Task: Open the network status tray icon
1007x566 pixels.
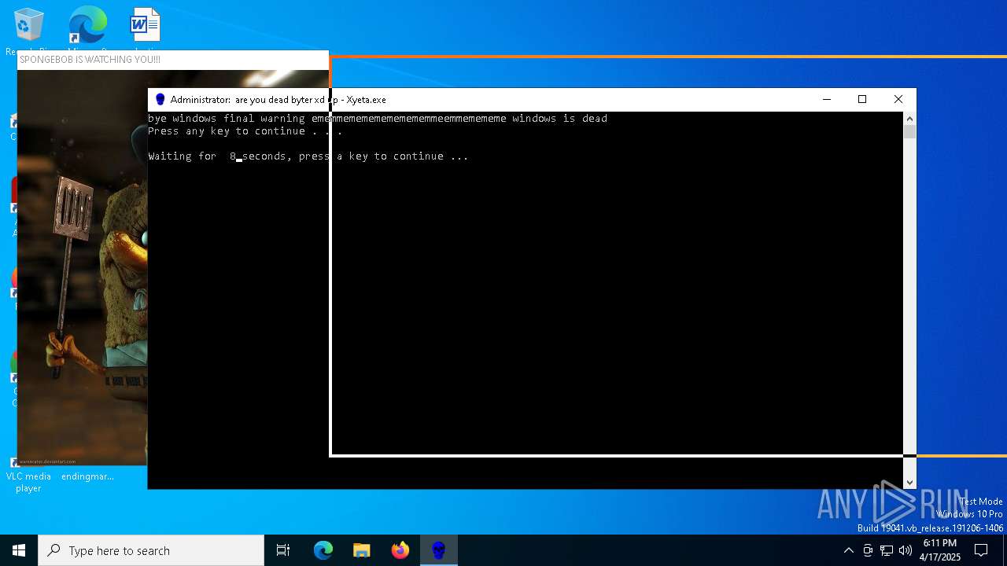Action: tap(887, 550)
